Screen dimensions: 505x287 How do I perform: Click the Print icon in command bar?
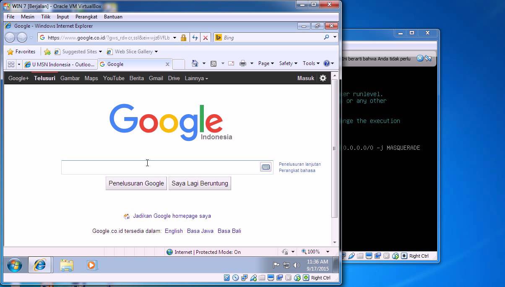242,63
